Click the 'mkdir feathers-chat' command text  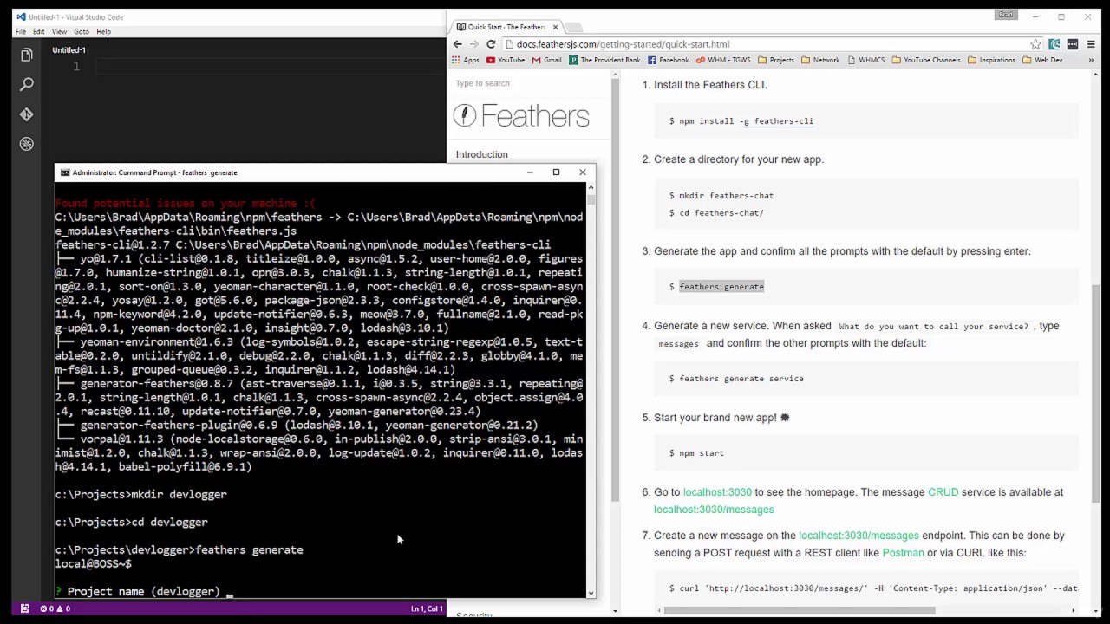coord(727,196)
